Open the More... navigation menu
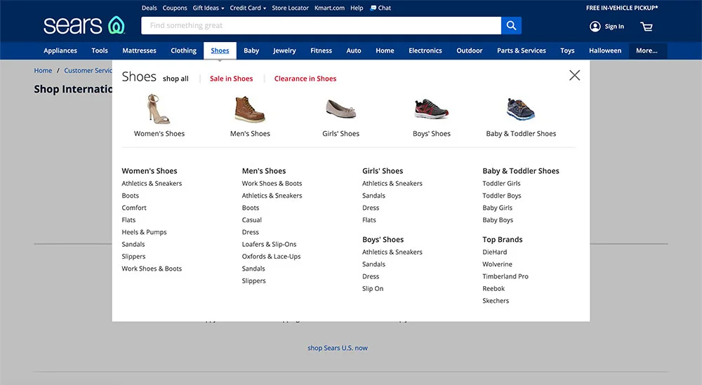 (x=647, y=50)
